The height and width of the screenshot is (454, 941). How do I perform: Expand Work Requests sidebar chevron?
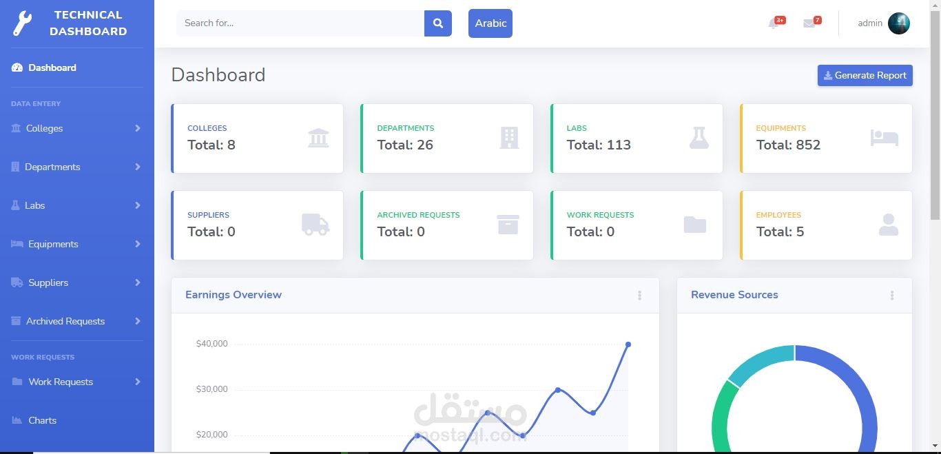[138, 382]
